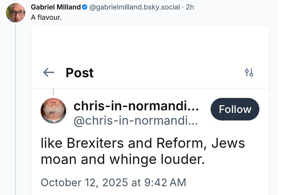Image resolution: width=281 pixels, height=195 pixels.
Task: Click the back arrow beside Post
Action: [x=49, y=73]
